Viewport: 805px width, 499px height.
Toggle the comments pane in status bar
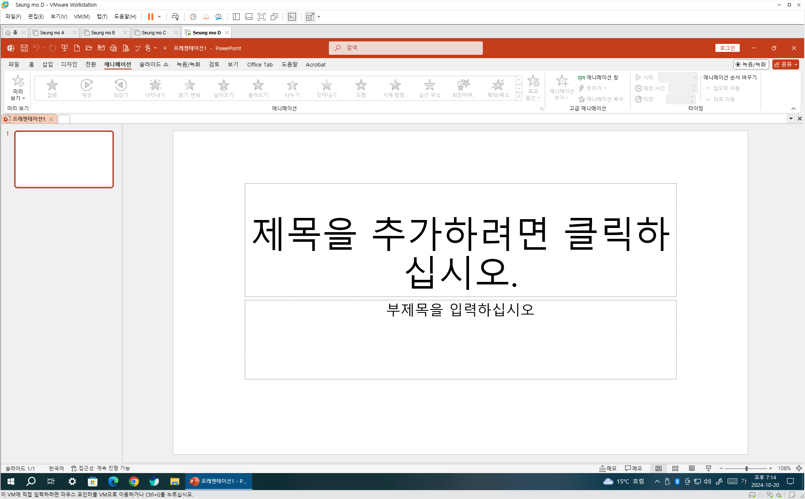coord(633,468)
